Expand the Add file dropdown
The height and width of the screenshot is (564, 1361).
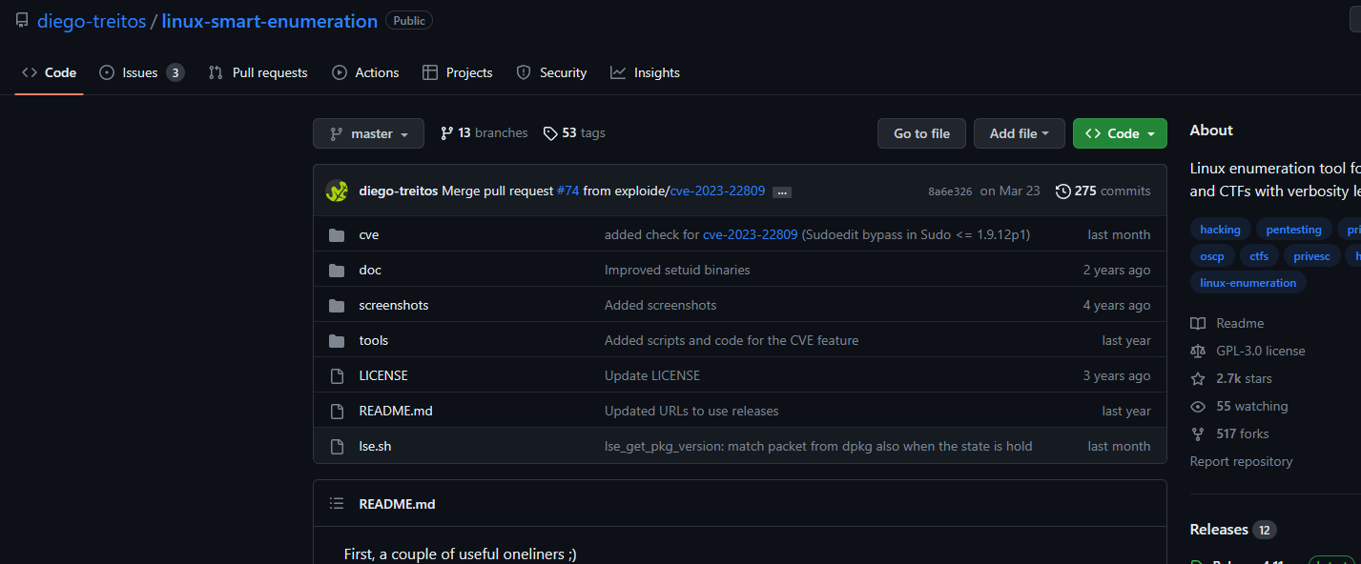(x=1020, y=133)
